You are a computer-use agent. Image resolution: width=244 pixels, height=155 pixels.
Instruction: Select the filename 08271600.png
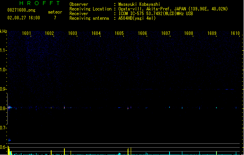coord(21,10)
